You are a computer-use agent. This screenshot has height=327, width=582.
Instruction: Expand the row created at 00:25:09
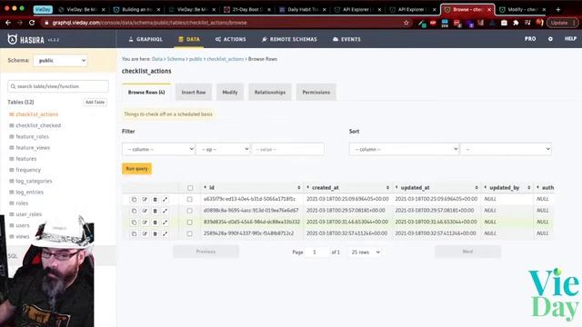(x=166, y=200)
